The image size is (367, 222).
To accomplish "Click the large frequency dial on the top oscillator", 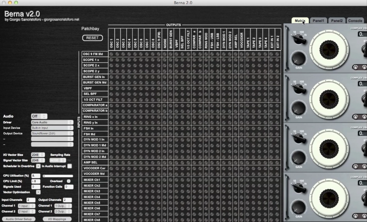I will coord(329,49).
